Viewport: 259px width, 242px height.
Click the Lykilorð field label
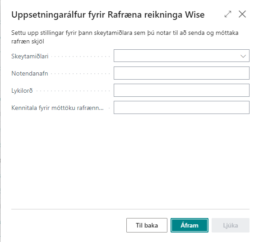pyautogui.click(x=22, y=91)
